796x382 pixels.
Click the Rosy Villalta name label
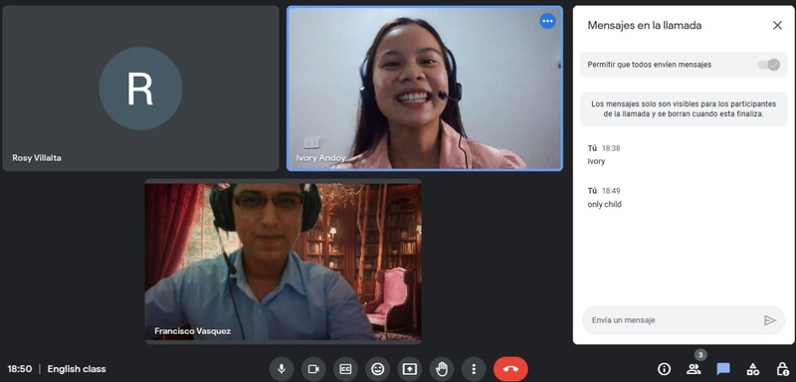37,158
